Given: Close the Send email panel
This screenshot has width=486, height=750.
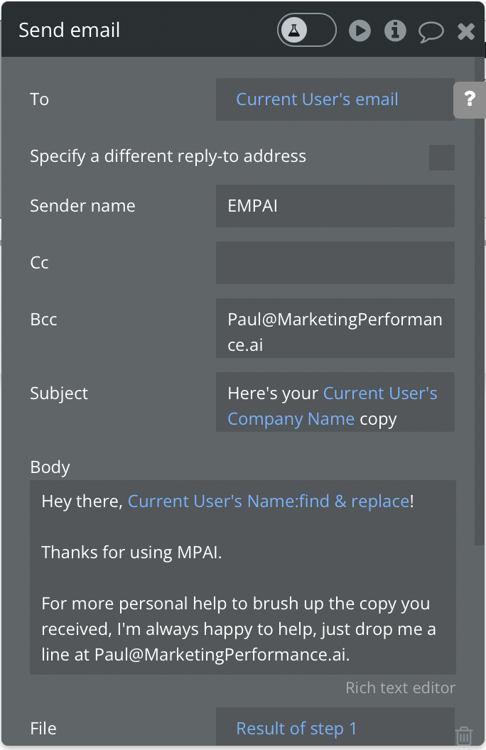Looking at the screenshot, I should [466, 31].
